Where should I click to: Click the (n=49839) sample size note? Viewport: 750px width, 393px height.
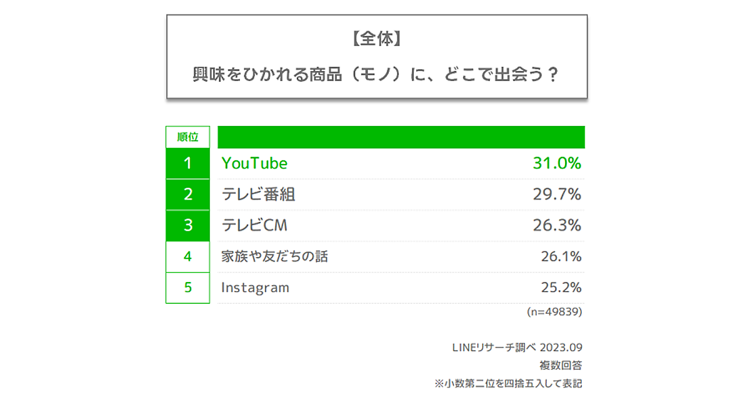pos(554,311)
